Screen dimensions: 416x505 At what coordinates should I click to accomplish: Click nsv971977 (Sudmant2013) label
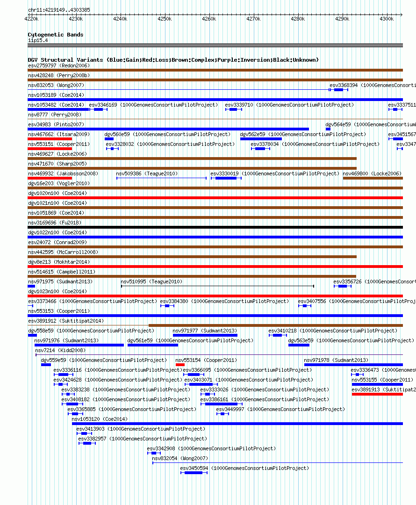[x=205, y=331]
